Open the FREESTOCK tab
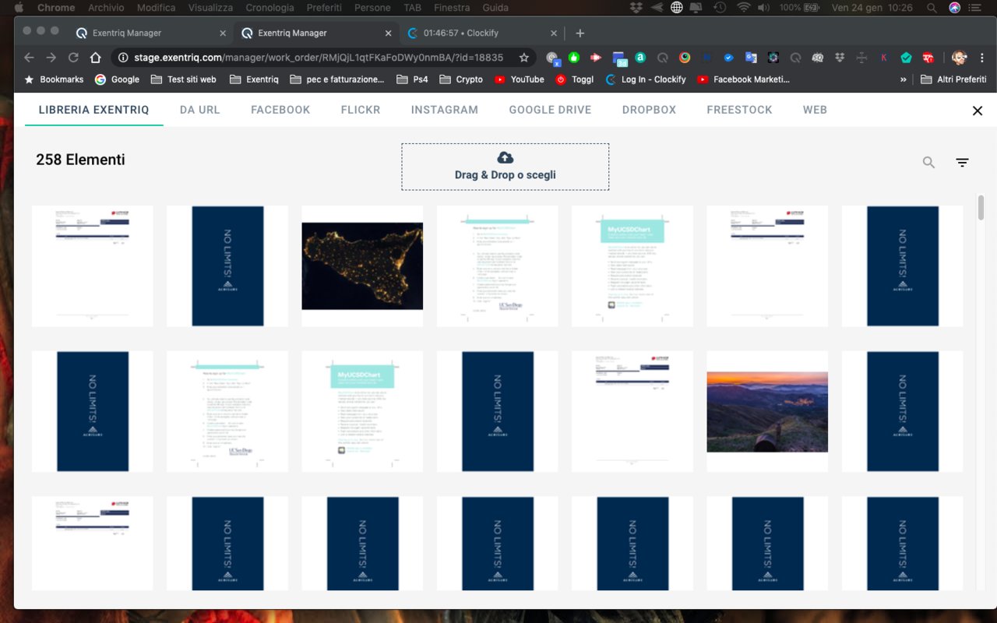The height and width of the screenshot is (623, 997). pos(739,110)
